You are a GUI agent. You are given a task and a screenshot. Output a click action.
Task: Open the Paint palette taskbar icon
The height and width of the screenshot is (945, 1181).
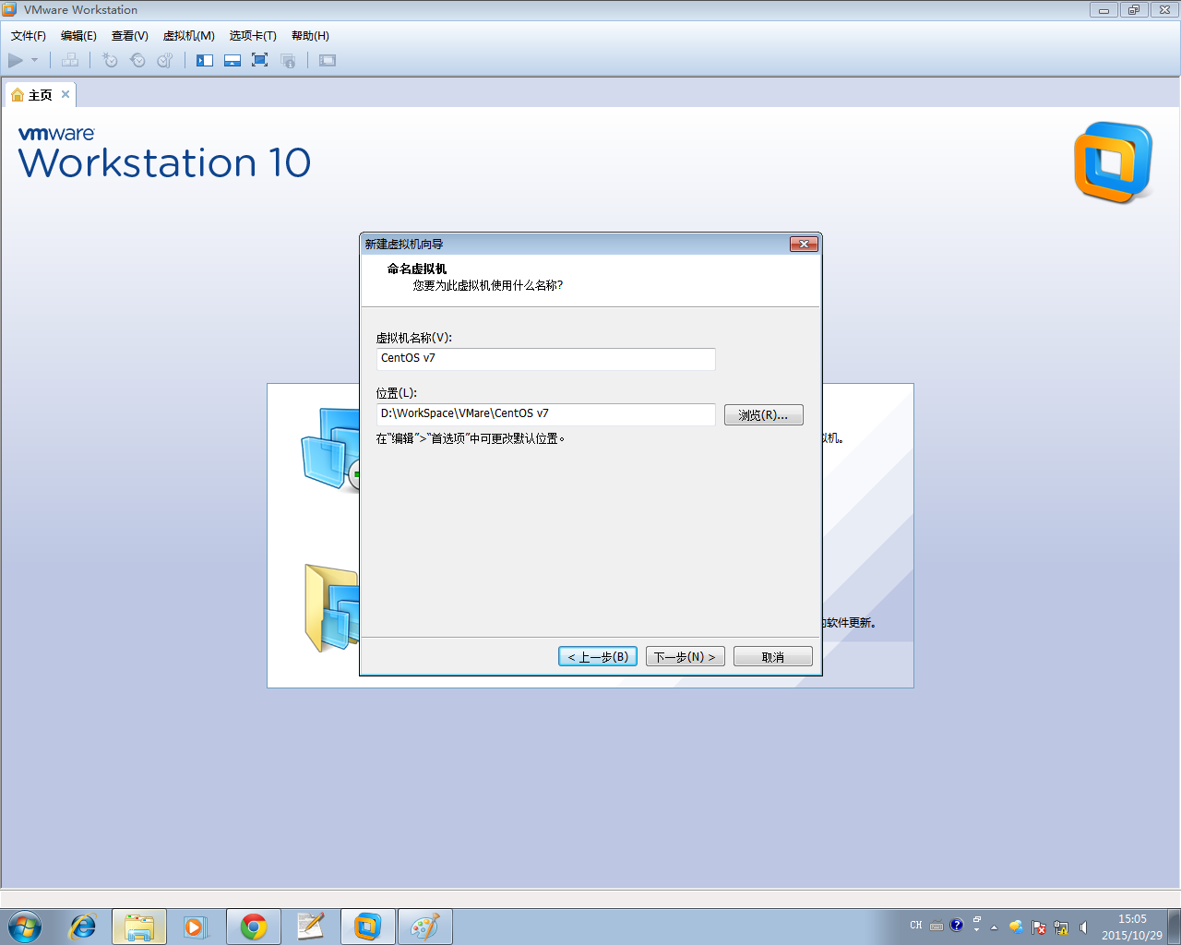(x=425, y=927)
